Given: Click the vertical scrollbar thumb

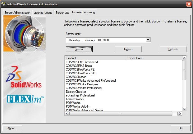Looking at the screenshot, I should 184,70.
